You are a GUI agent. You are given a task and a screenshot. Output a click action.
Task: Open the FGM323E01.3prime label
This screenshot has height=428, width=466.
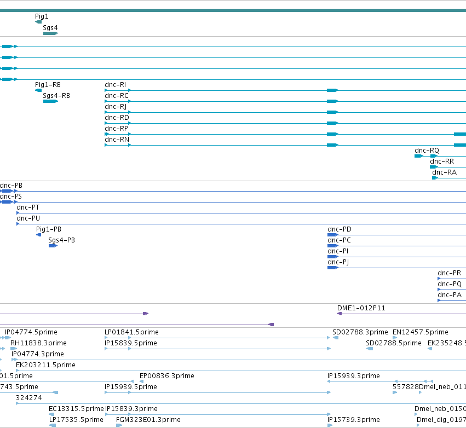[148, 420]
